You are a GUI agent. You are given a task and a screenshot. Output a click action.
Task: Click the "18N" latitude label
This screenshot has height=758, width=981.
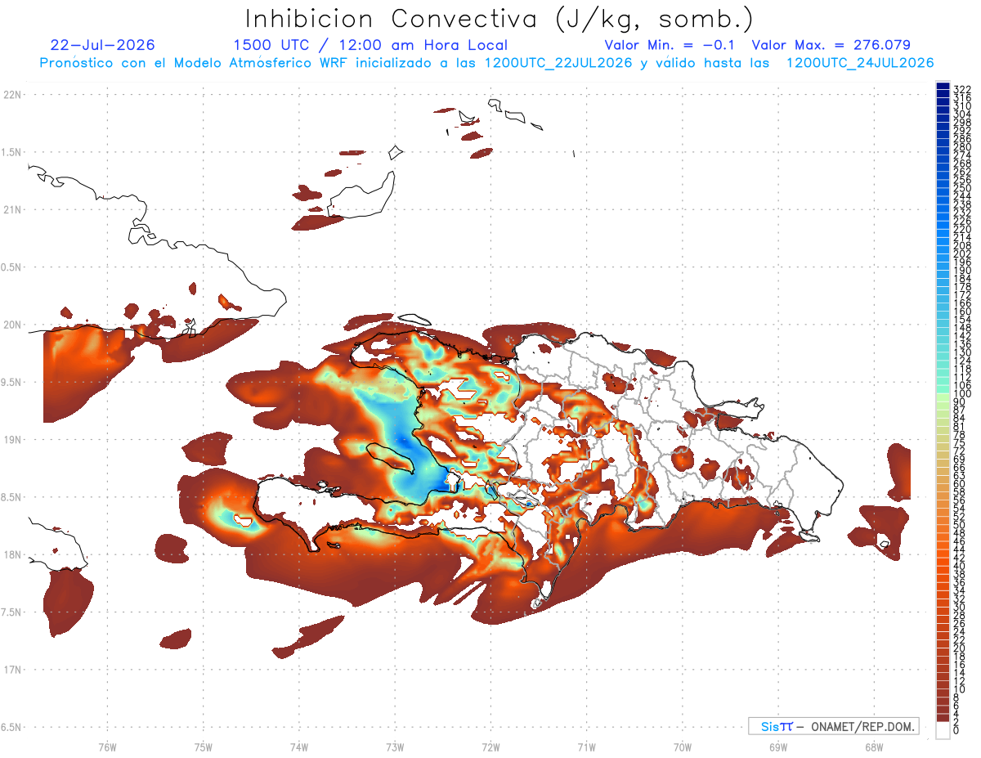(13, 554)
